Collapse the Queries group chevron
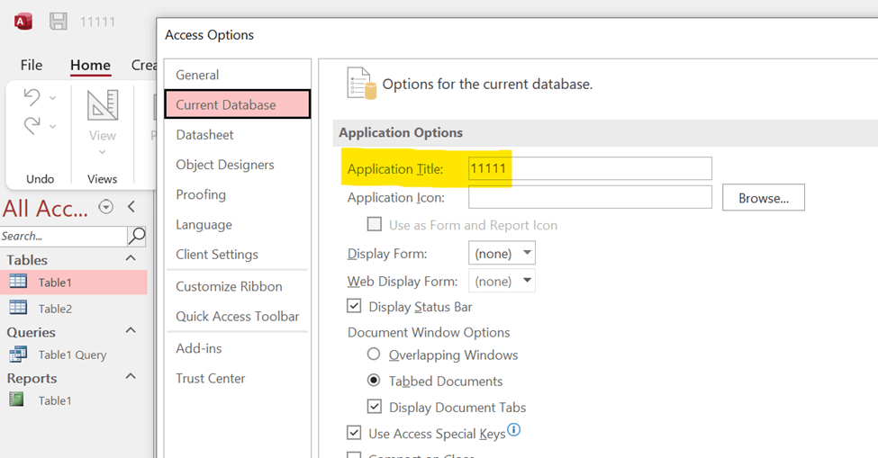This screenshot has width=878, height=458. (x=131, y=330)
